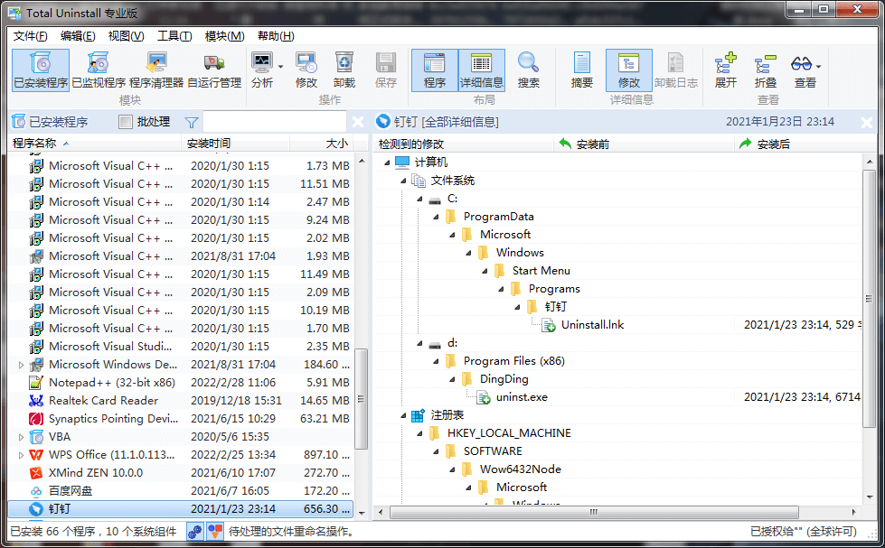
Task: Click the 检测到的修改 column header
Action: (463, 144)
